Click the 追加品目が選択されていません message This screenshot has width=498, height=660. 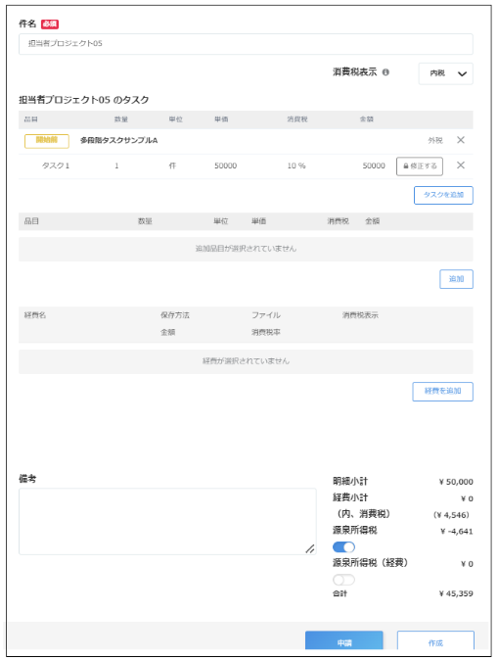(246, 249)
